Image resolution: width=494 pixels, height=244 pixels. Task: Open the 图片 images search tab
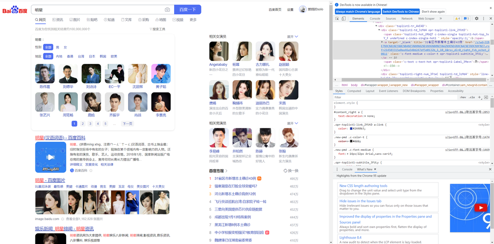[x=75, y=20]
